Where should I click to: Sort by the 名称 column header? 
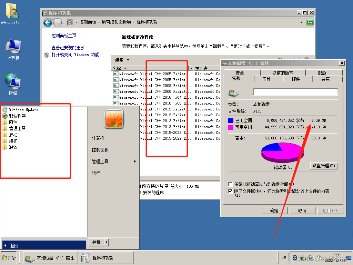[150, 68]
